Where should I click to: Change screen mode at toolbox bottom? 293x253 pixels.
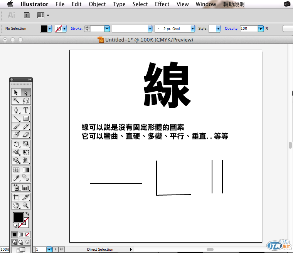tap(21, 250)
